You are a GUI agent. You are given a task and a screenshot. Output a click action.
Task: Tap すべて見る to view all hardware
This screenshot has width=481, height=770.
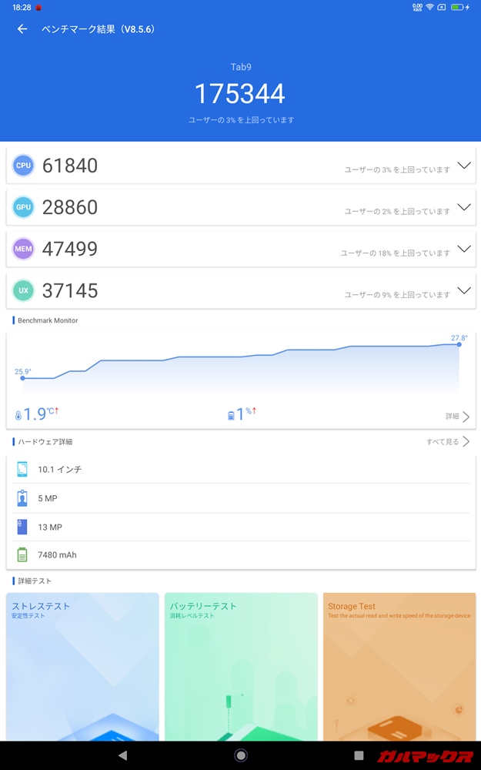448,442
